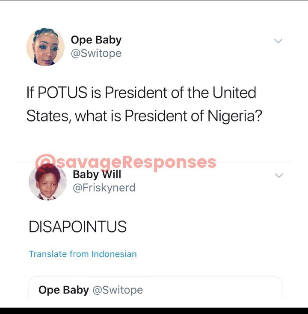Open Ope Baby's profile picture
Viewport: 308px width, 314px height.
point(46,47)
